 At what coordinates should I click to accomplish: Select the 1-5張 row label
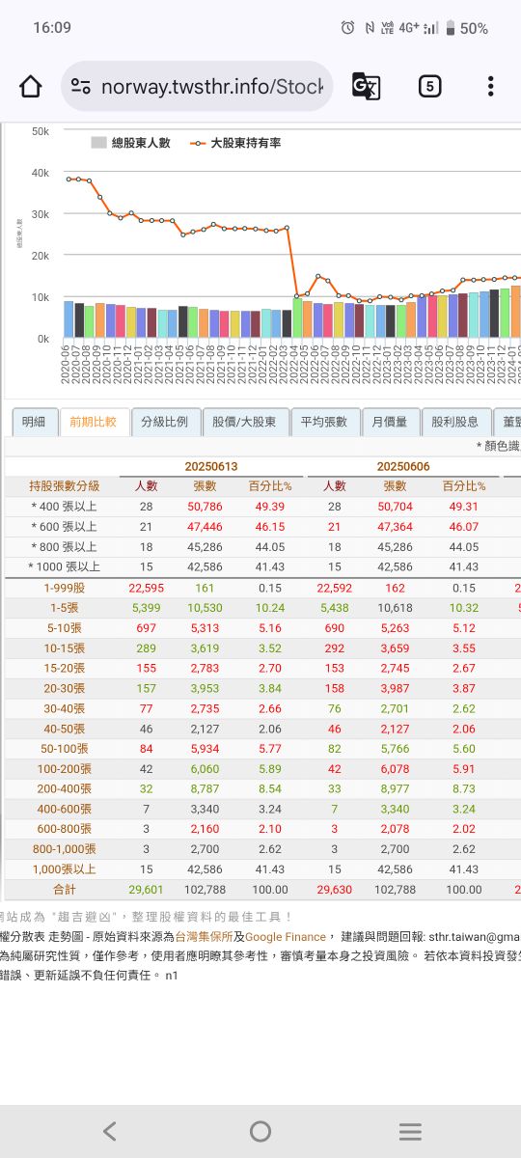pos(63,608)
